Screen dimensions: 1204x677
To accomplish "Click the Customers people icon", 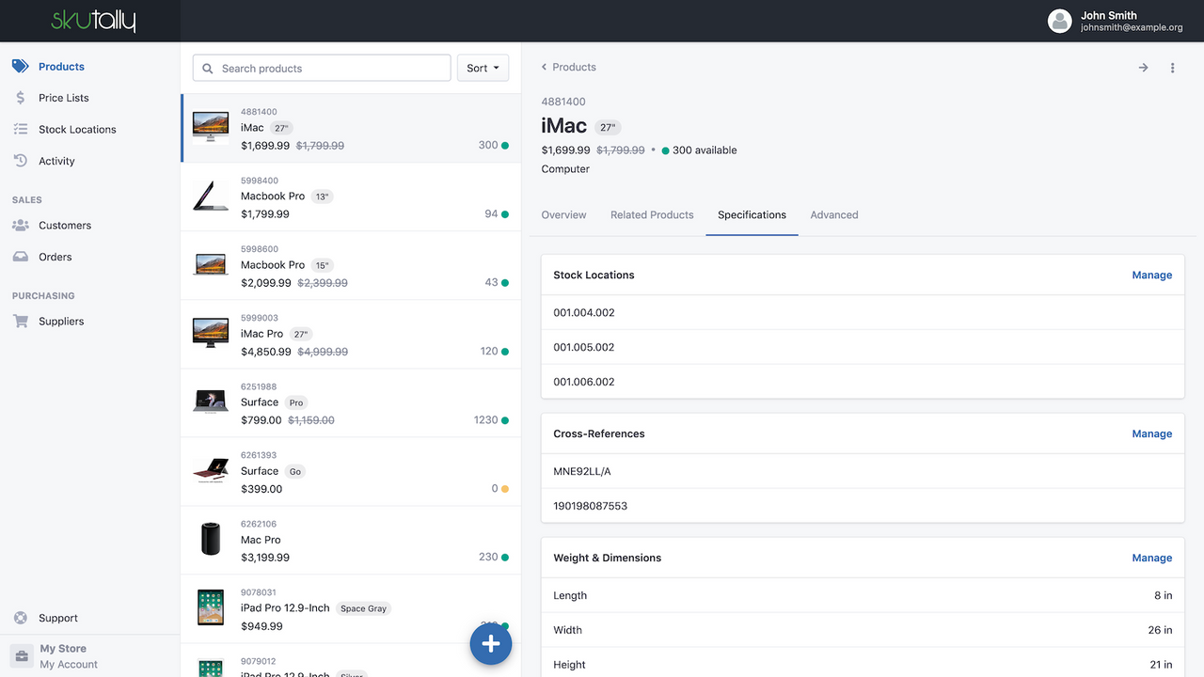I will [x=21, y=226].
